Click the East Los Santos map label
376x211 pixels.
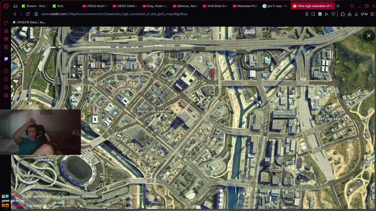click(331, 119)
